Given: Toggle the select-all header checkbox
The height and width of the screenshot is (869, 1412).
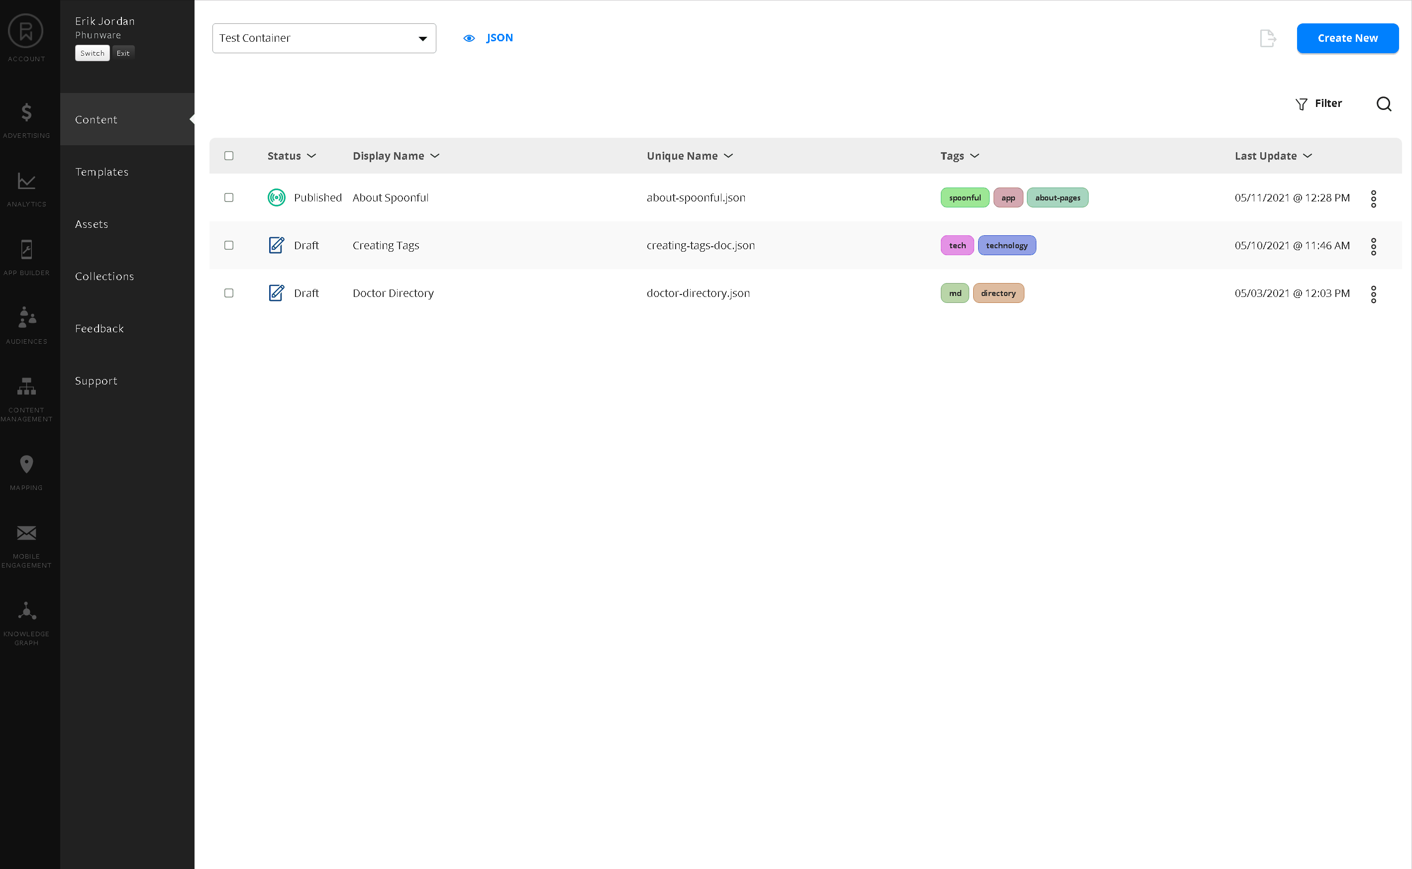Looking at the screenshot, I should pos(229,156).
